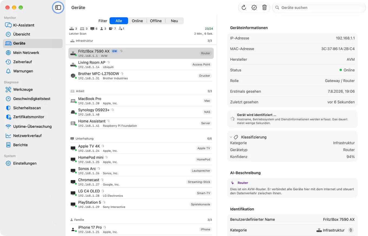
Task: Go to Uptime-Überwachung
Action: [x=33, y=126]
